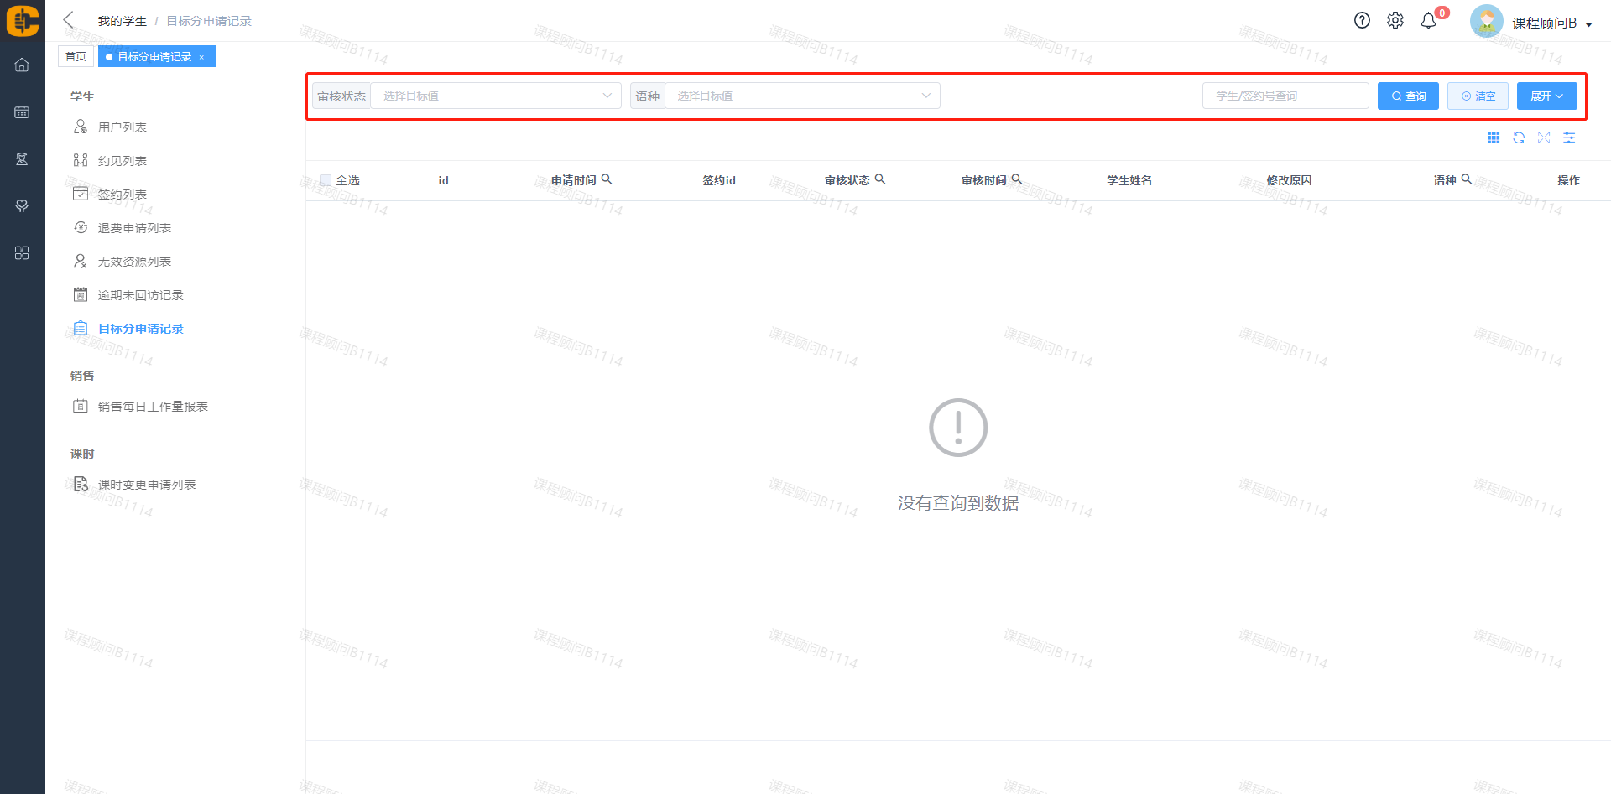
Task: Open 退费申请列表 in the sidebar menu
Action: tap(134, 228)
